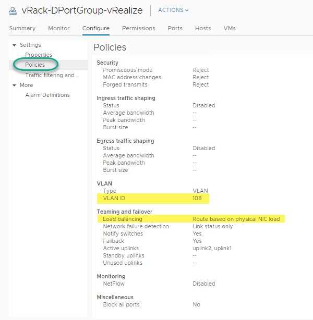Open the ACTIONS dropdown menu
This screenshot has height=320, width=313.
(x=173, y=10)
